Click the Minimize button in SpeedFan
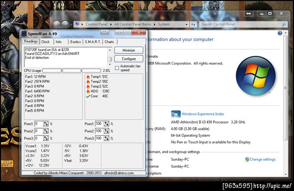 128,50
